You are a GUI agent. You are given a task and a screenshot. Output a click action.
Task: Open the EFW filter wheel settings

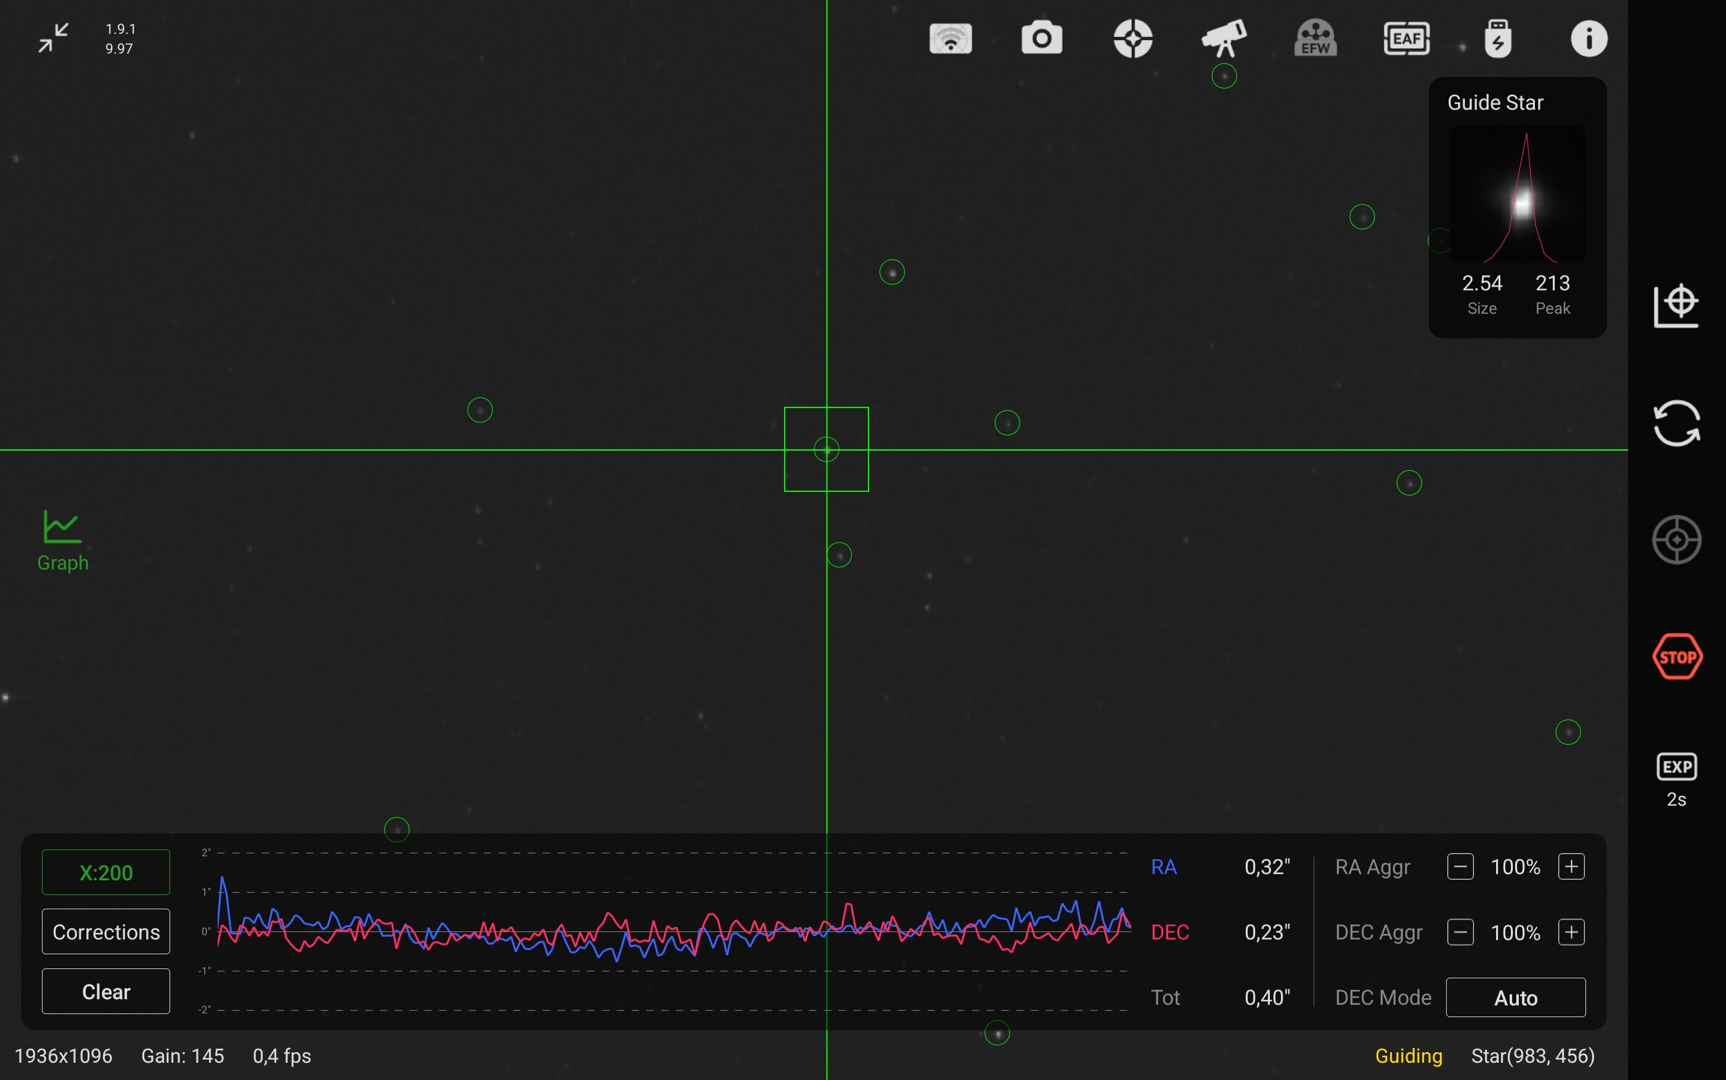[x=1315, y=39]
